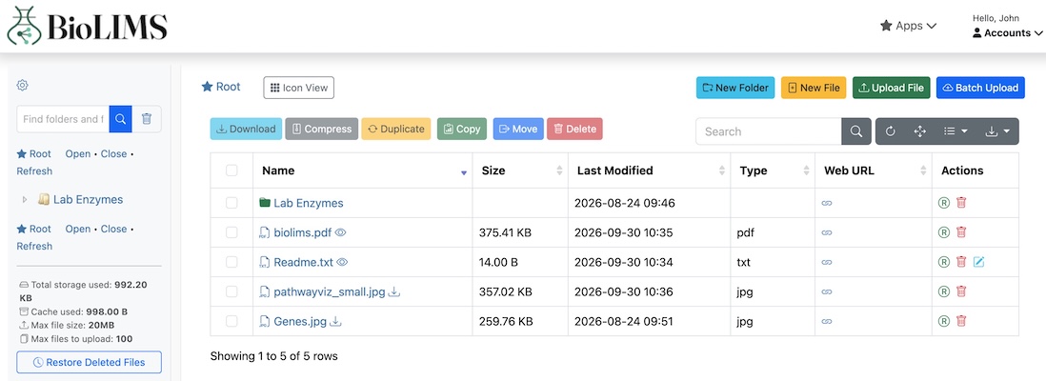Click the four-arrow move toggle icon in table toolbar
Image resolution: width=1046 pixels, height=381 pixels.
click(920, 131)
